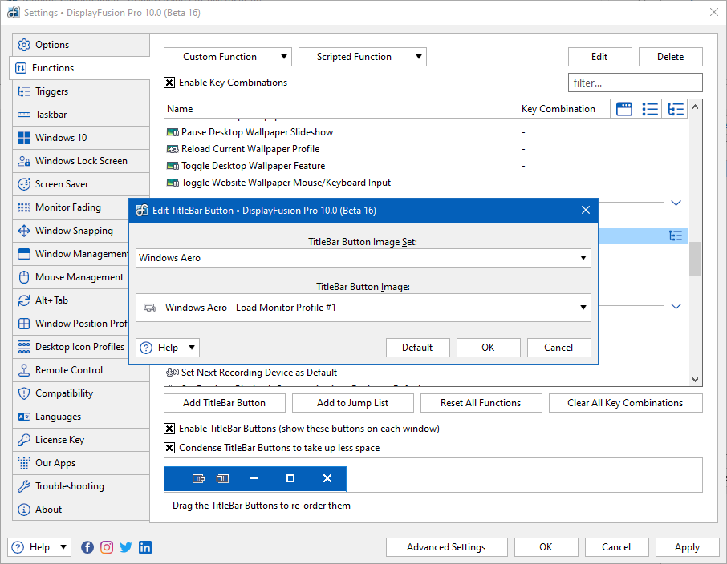Click first custom TitleBar button in preview
The image size is (727, 564).
[198, 478]
